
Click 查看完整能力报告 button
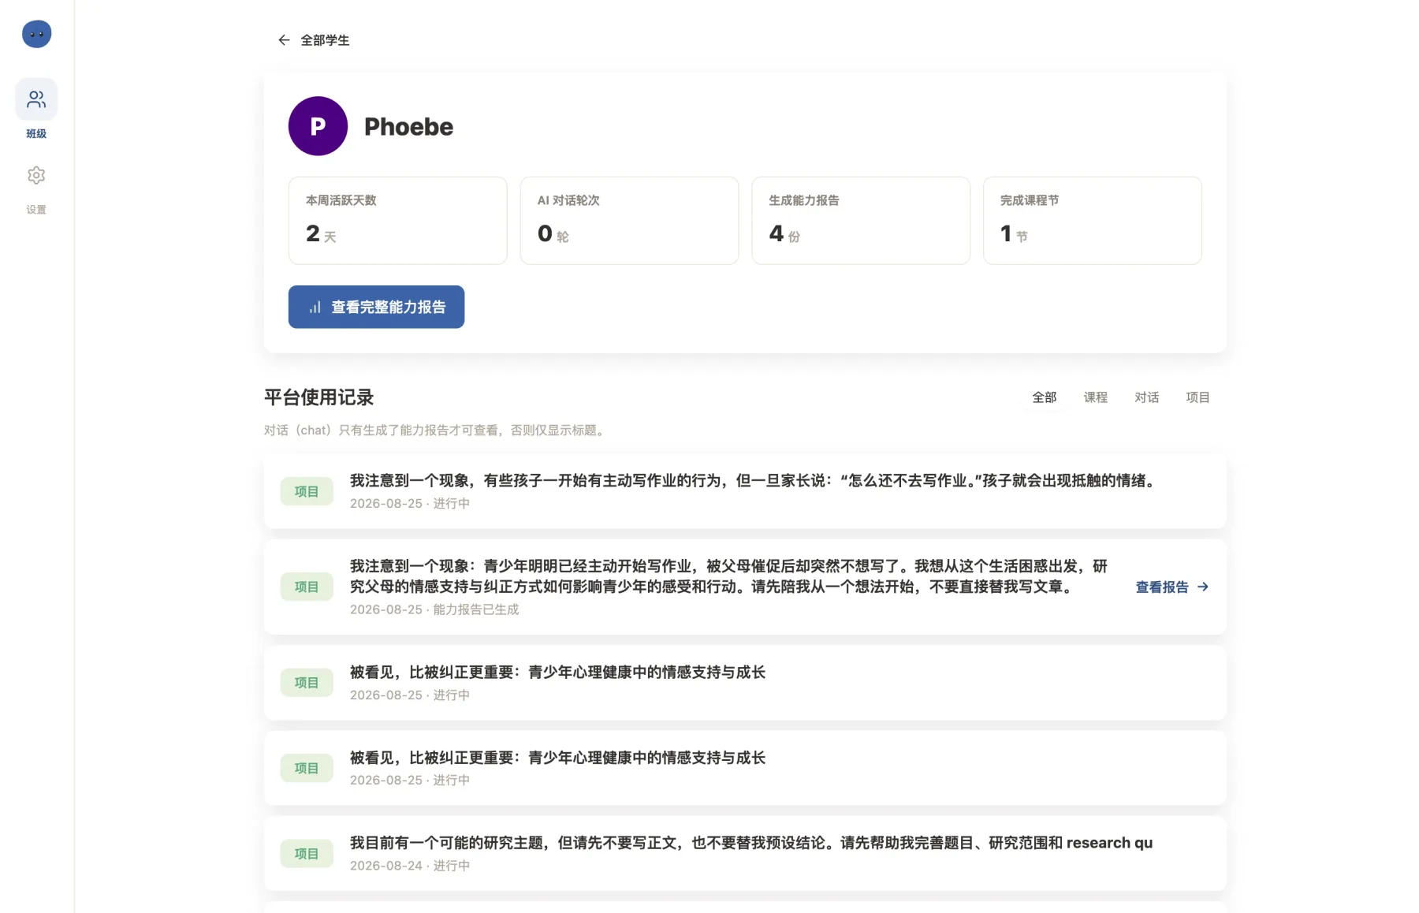(x=376, y=307)
